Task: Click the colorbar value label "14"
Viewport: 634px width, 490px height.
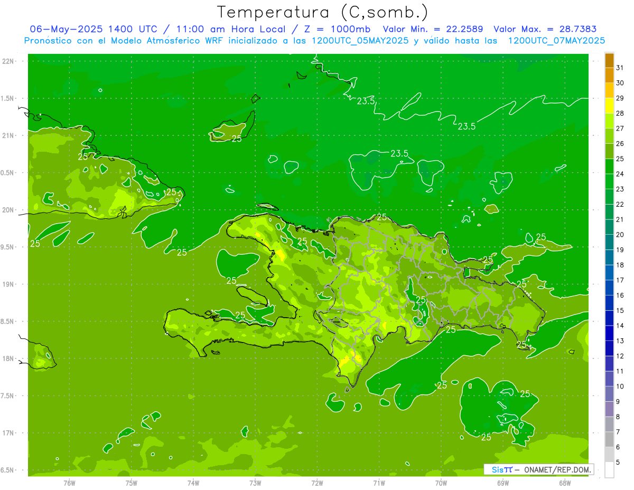Action: [x=620, y=326]
